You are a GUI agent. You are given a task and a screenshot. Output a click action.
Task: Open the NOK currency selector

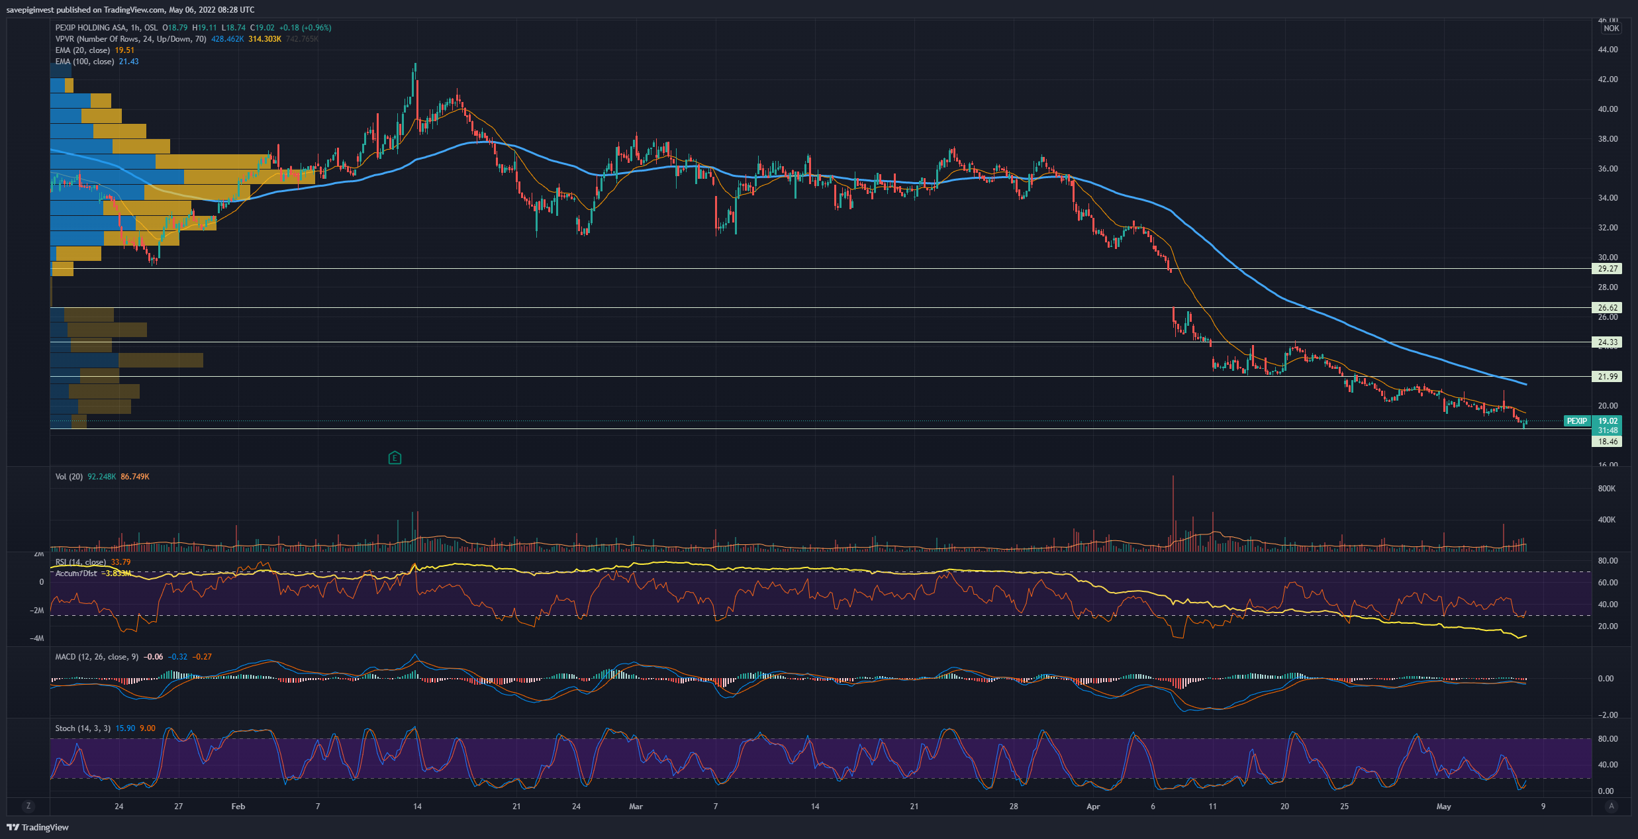pyautogui.click(x=1612, y=28)
